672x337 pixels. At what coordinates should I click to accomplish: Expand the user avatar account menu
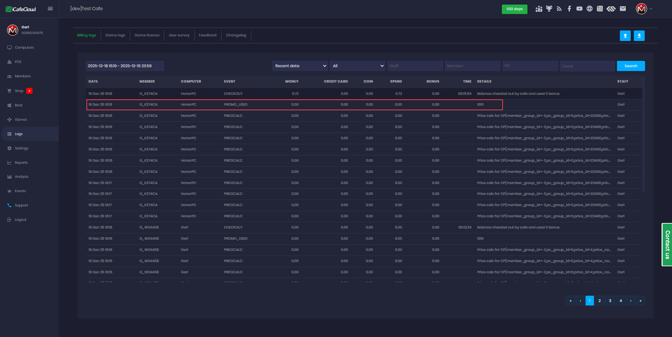(x=644, y=9)
